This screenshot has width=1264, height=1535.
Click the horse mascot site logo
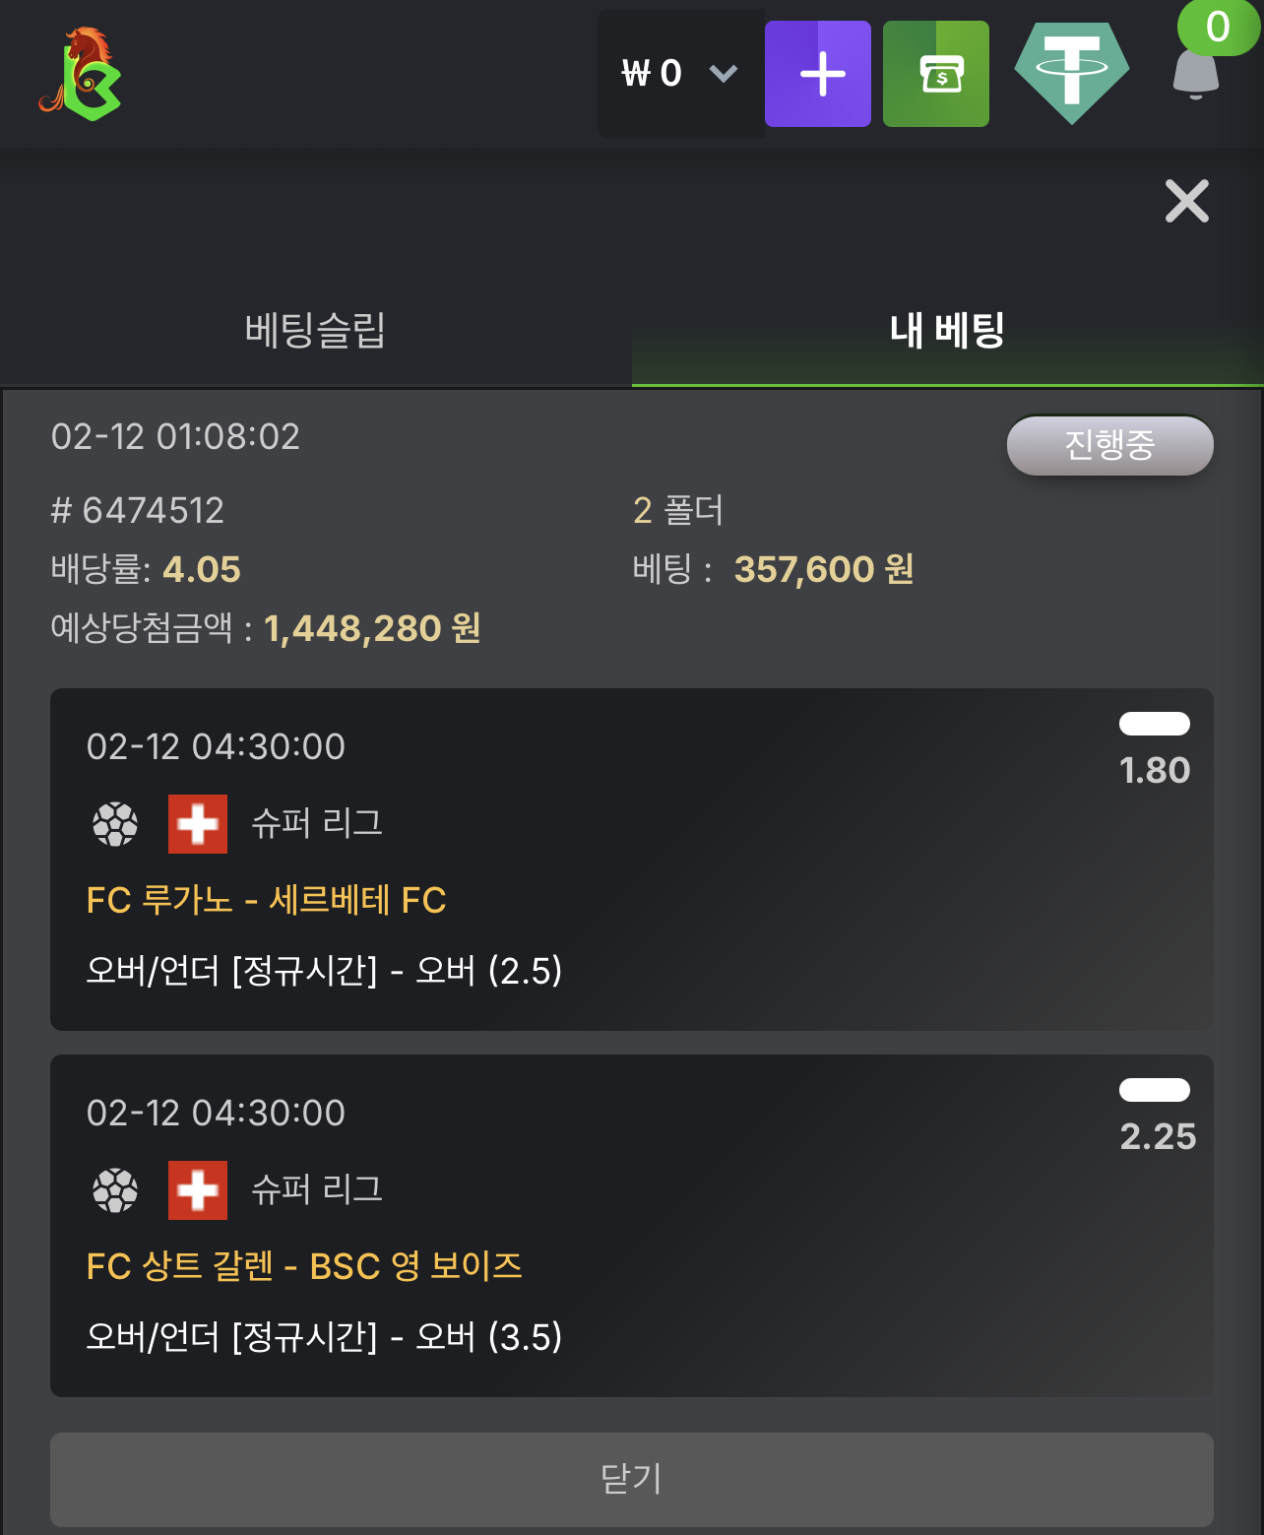[x=79, y=72]
